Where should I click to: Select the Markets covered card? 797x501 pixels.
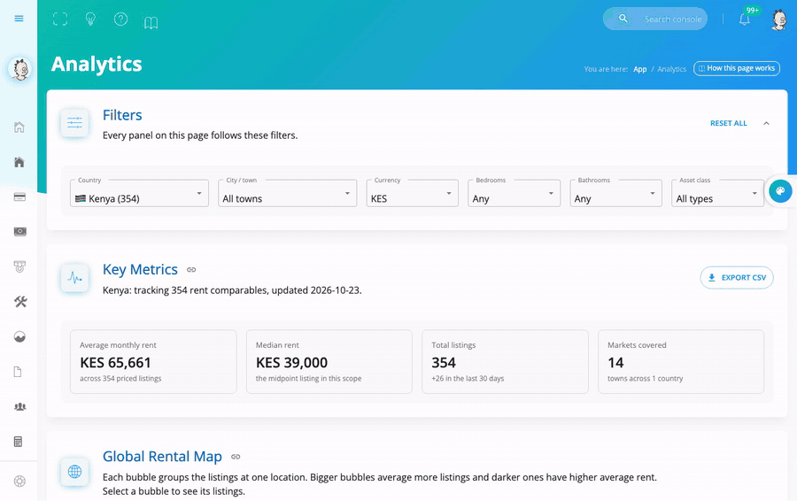click(x=681, y=362)
